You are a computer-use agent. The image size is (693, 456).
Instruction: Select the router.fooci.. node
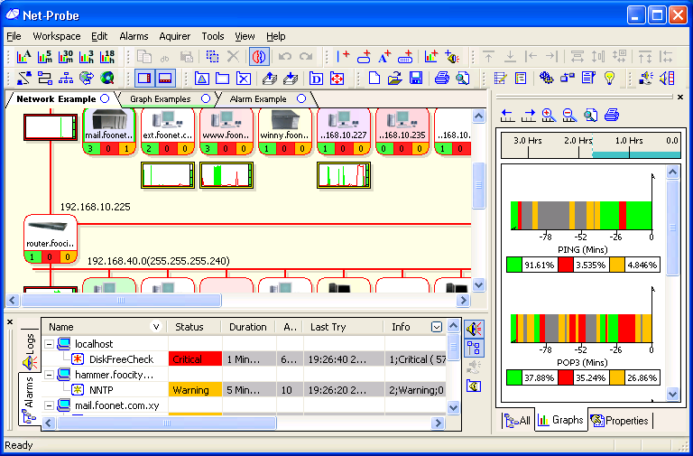click(51, 239)
